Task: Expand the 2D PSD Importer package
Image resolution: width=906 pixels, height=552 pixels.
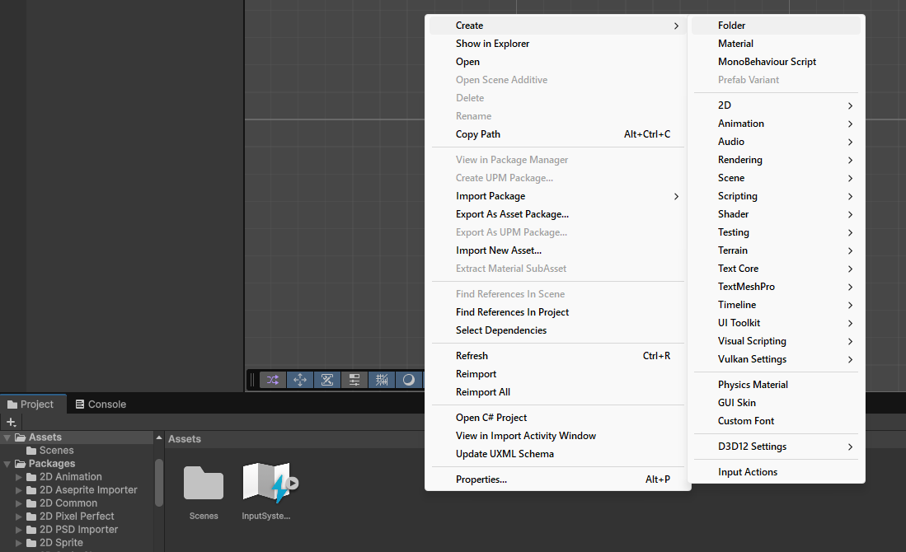Action: 18,530
